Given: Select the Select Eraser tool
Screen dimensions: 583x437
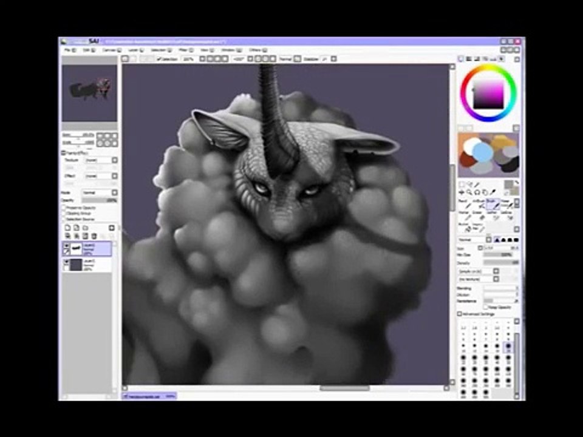Looking at the screenshot, I should tap(506, 215).
